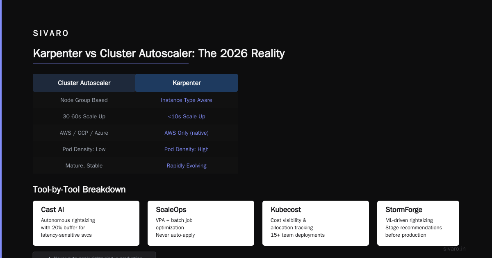
Task: Click the Cluster Autoscaler column header
Action: (x=84, y=83)
